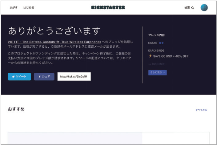
Task: Click the ありがとうございます heading
Action: coord(54,31)
